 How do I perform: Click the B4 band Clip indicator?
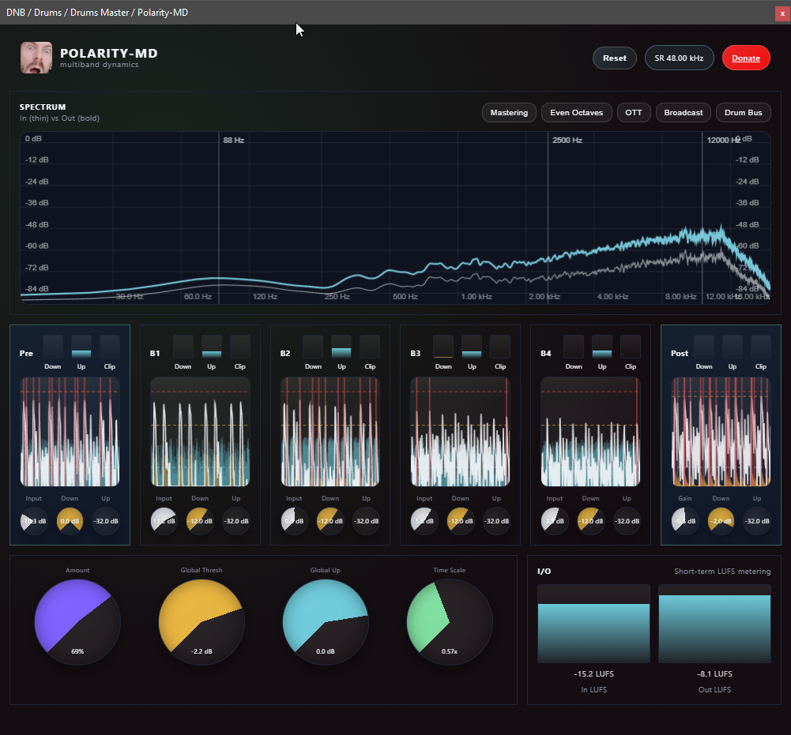631,347
